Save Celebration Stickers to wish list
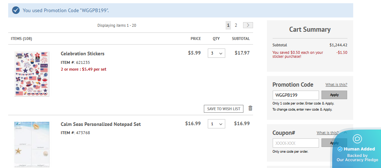 [223, 109]
